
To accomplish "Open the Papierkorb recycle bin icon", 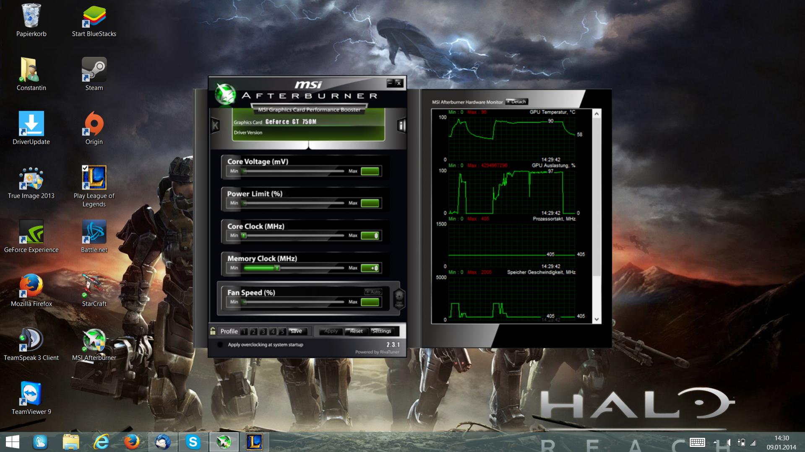I will [x=31, y=21].
